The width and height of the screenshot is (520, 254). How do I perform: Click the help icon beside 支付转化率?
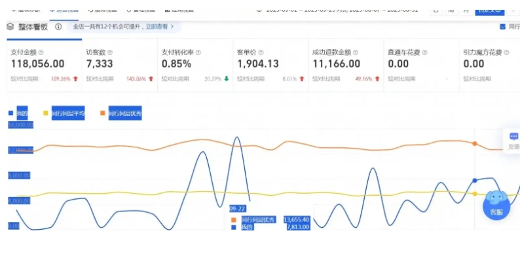tap(198, 52)
